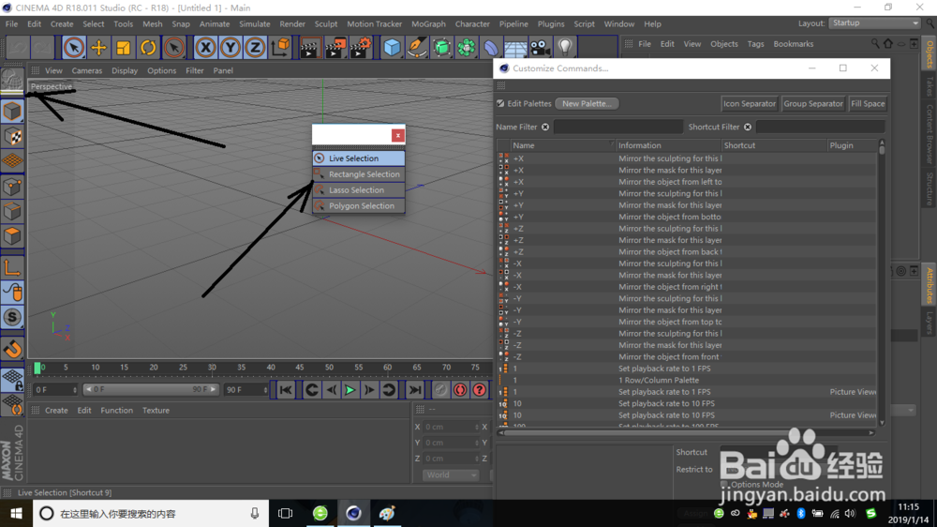Select the Scale tool
The width and height of the screenshot is (937, 527).
pyautogui.click(x=123, y=47)
